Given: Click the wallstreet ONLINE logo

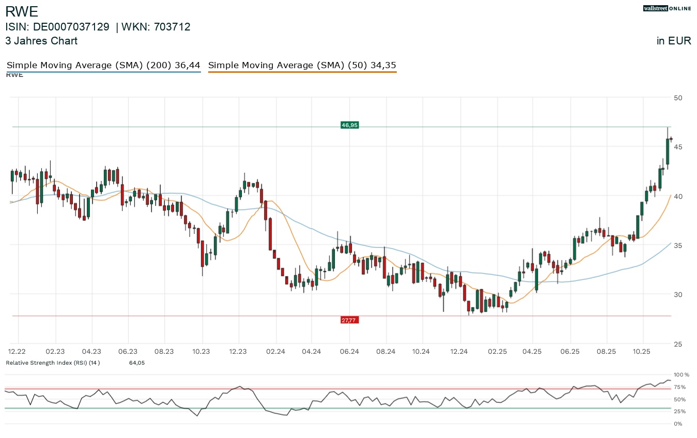Looking at the screenshot, I should (x=667, y=8).
